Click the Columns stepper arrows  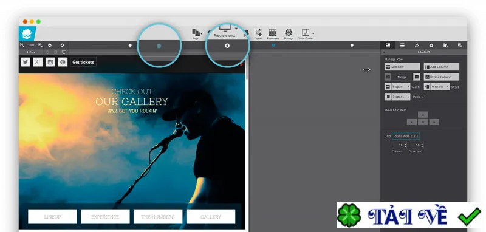[x=405, y=145]
